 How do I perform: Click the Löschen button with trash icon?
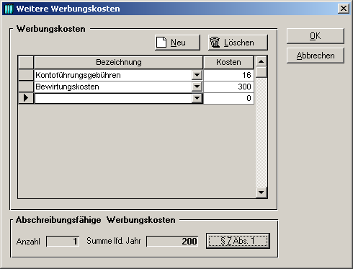[x=238, y=43]
